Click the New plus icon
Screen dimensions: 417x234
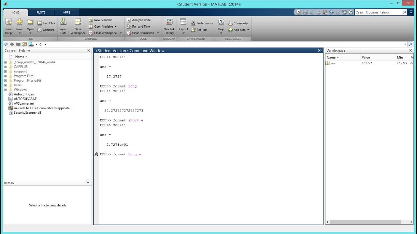20,22
